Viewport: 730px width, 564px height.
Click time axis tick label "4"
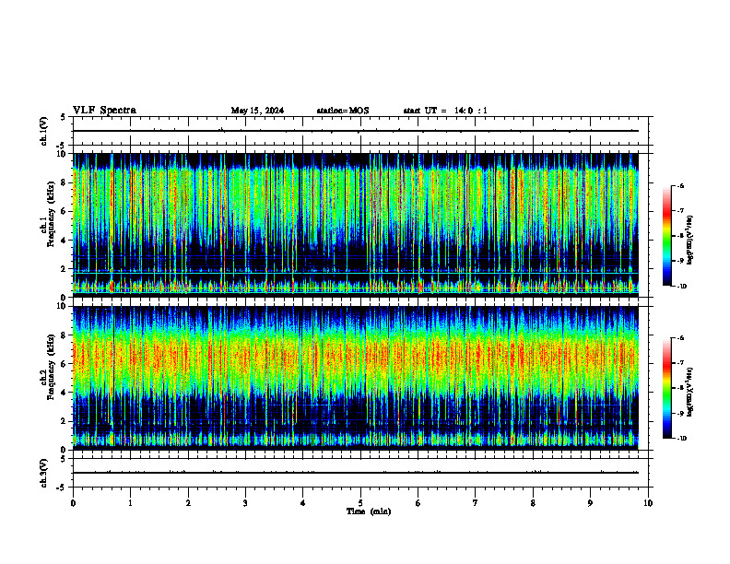(x=303, y=503)
